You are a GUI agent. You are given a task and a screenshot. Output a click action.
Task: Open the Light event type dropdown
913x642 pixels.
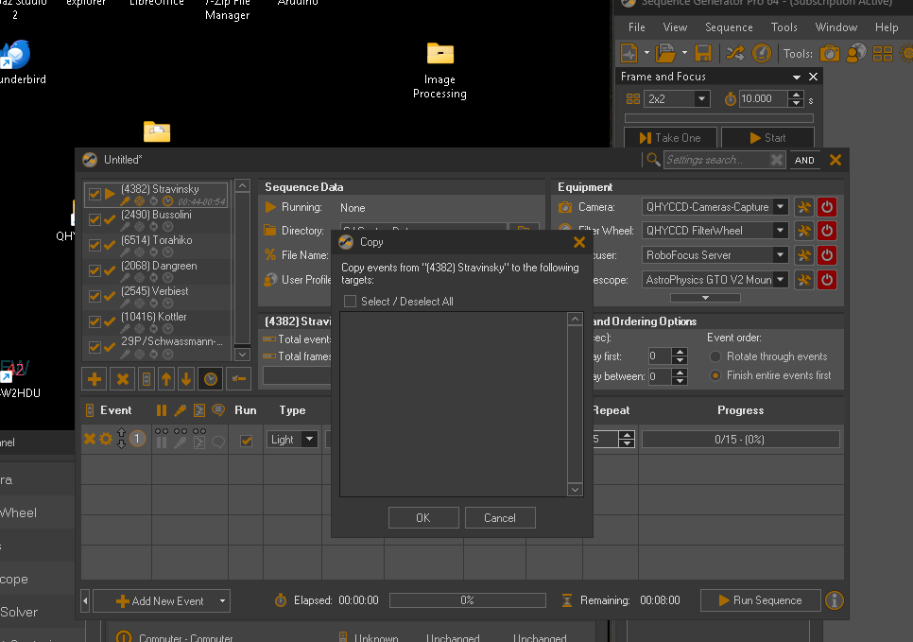click(x=308, y=439)
